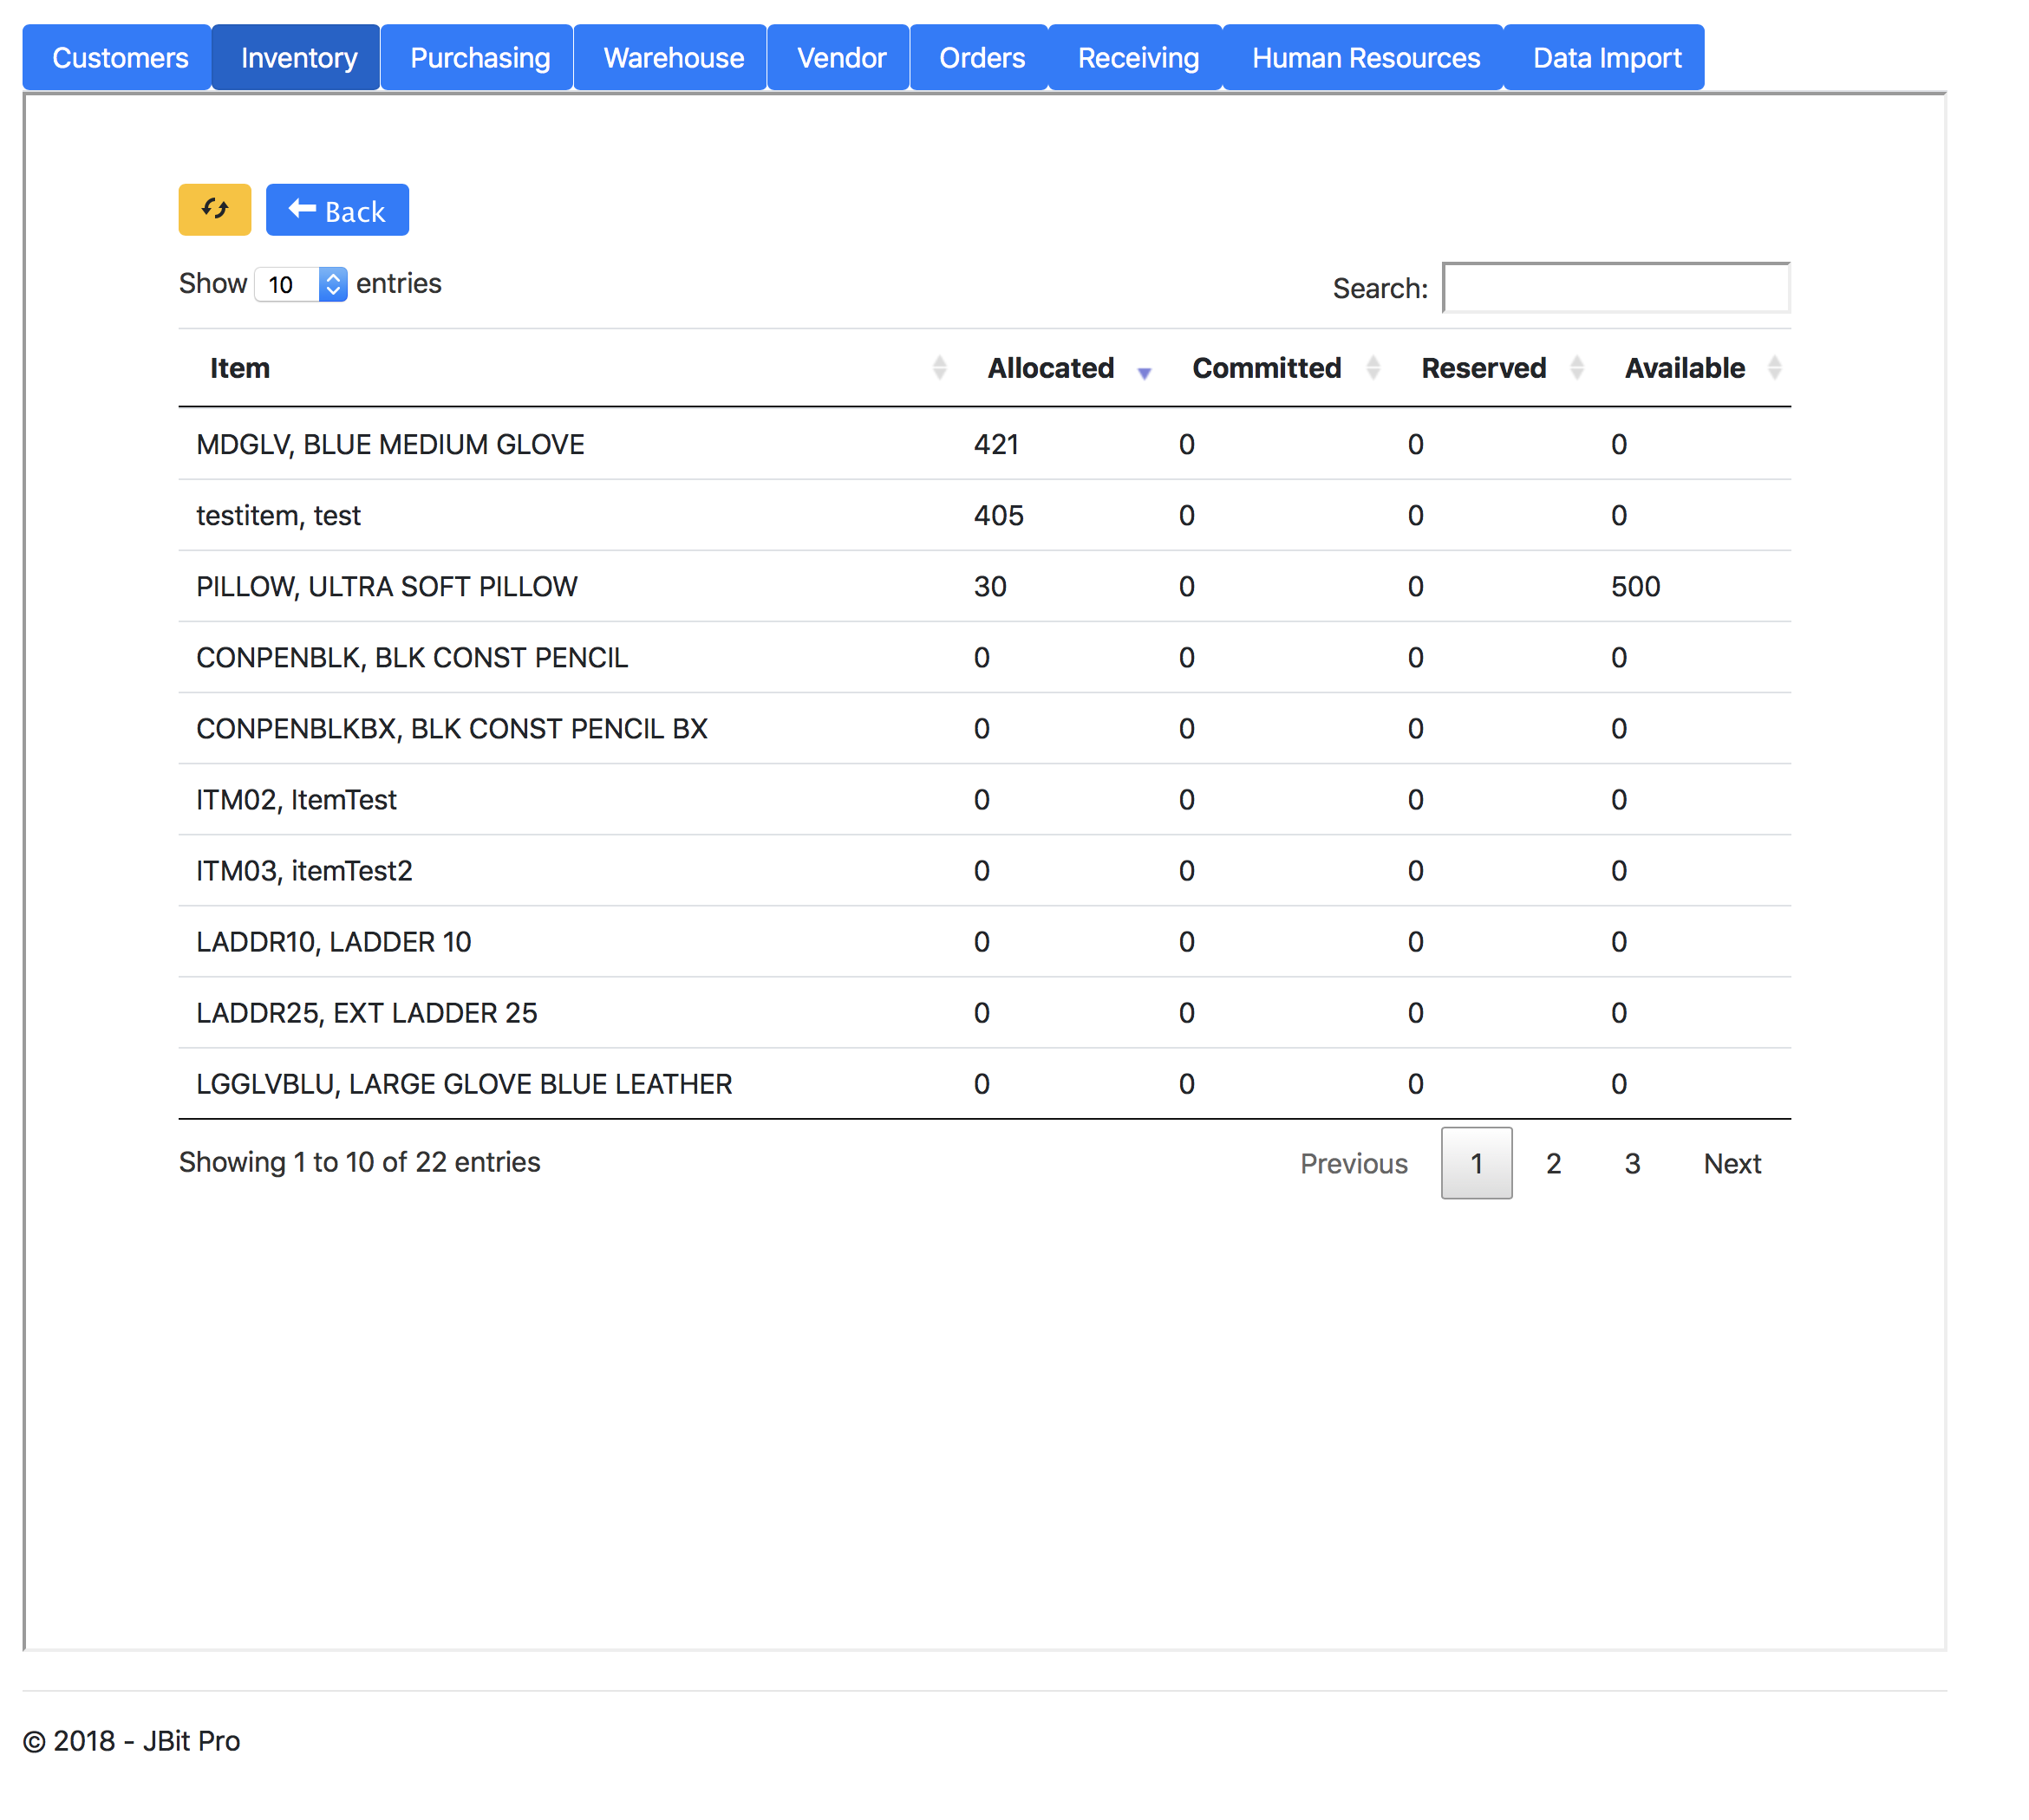
Task: Select row ITM02, ItemTest
Action: pyautogui.click(x=984, y=799)
